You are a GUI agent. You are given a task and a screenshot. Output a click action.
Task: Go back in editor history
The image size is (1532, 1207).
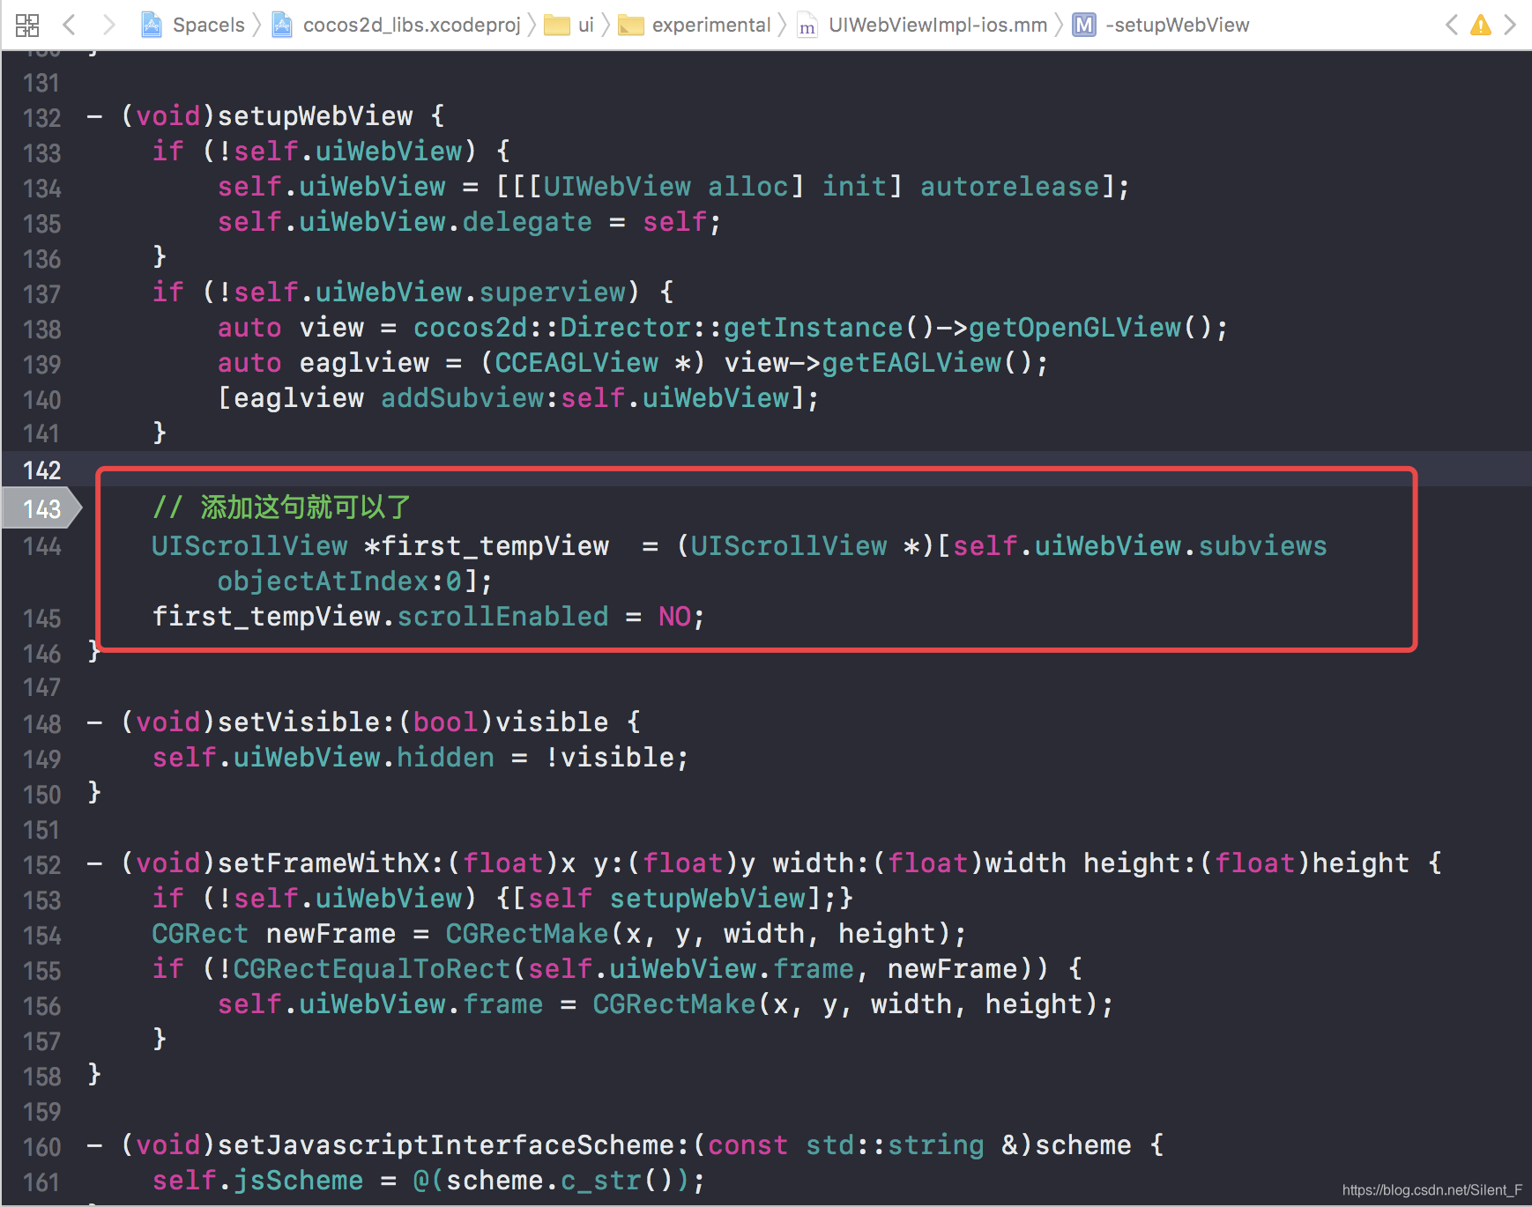(70, 25)
